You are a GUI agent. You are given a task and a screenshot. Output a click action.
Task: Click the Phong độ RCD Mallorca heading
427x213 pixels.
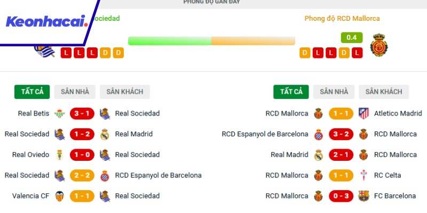(x=342, y=18)
